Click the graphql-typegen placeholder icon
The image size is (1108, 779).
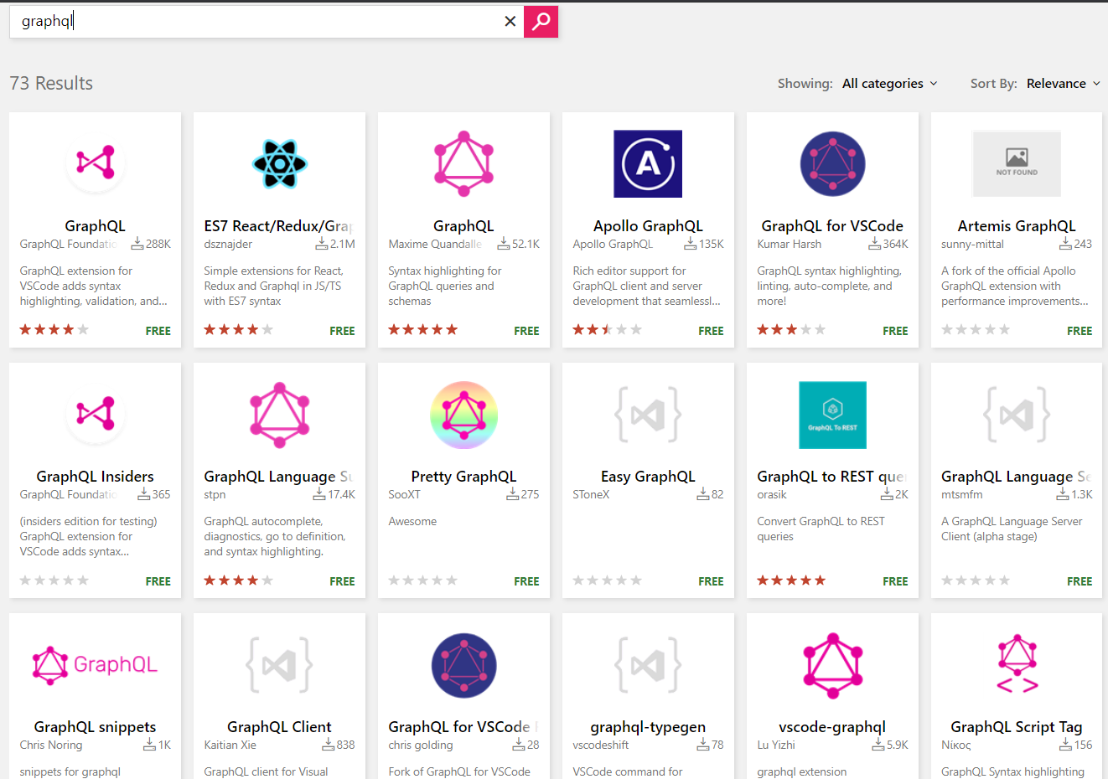coord(648,664)
